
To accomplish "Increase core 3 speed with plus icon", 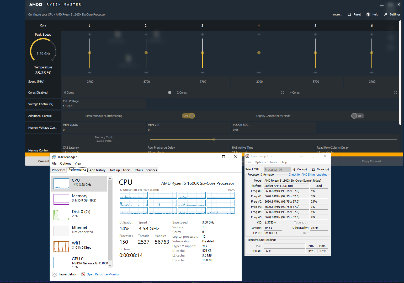I will (x=203, y=34).
